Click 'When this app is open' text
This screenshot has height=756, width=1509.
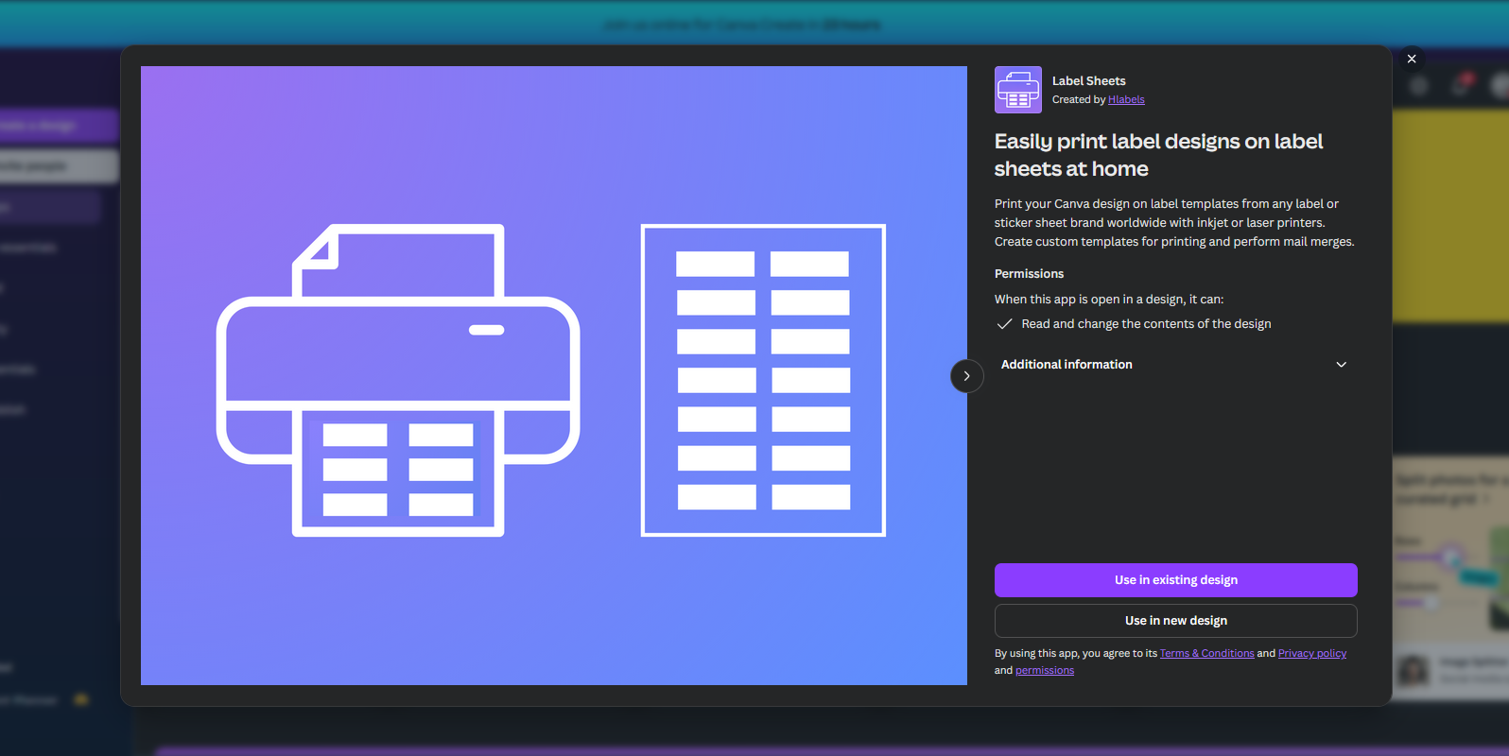point(1109,300)
